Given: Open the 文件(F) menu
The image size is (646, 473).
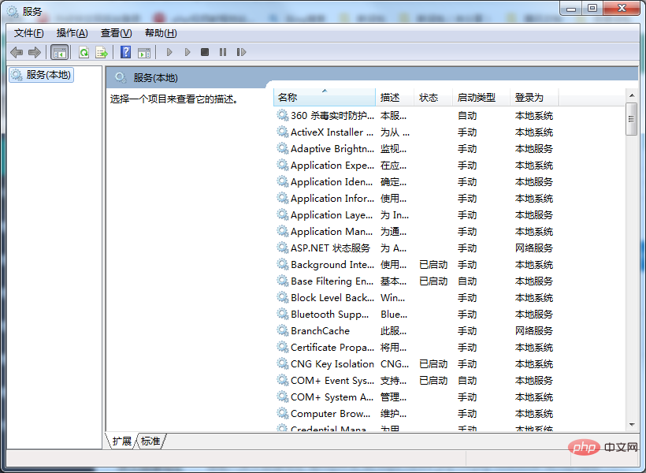Looking at the screenshot, I should (29, 33).
